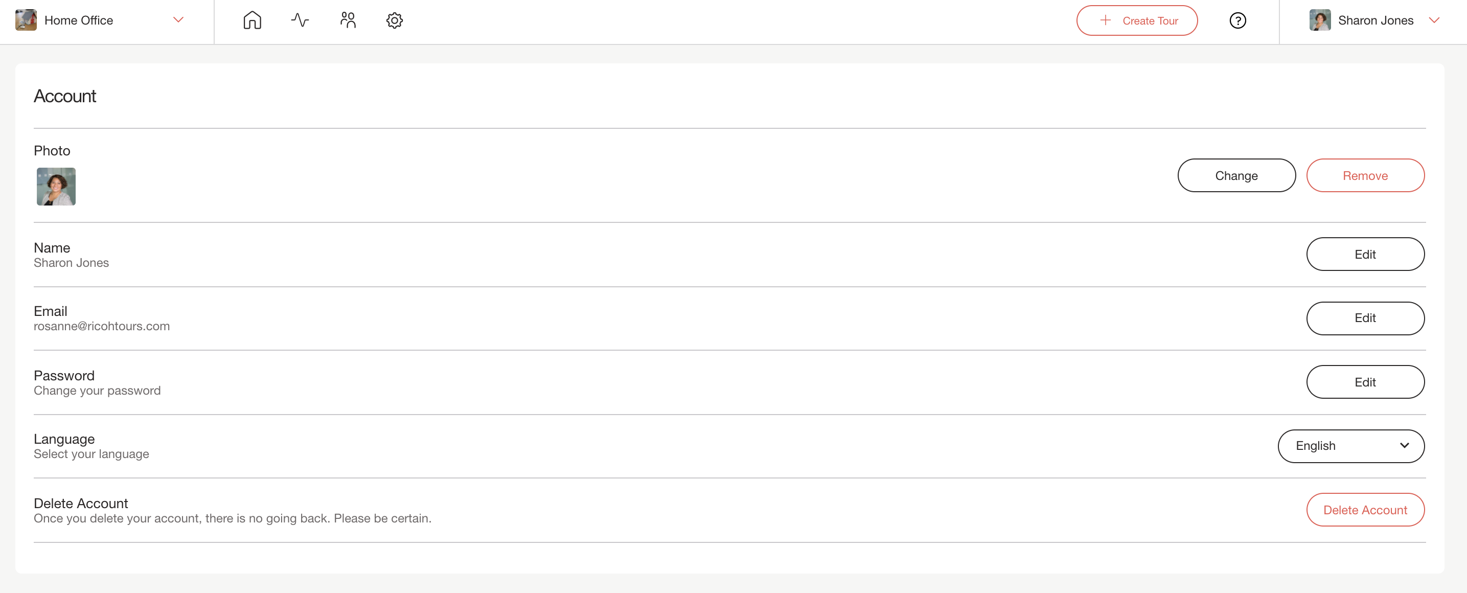Click the plus icon in Create Tour

[x=1106, y=20]
